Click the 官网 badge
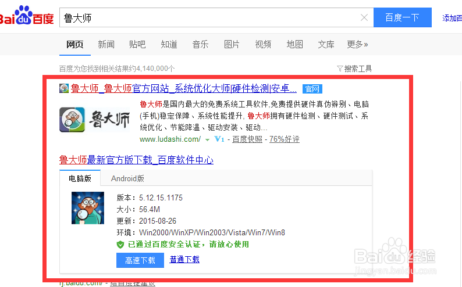462x287 pixels. [x=312, y=89]
